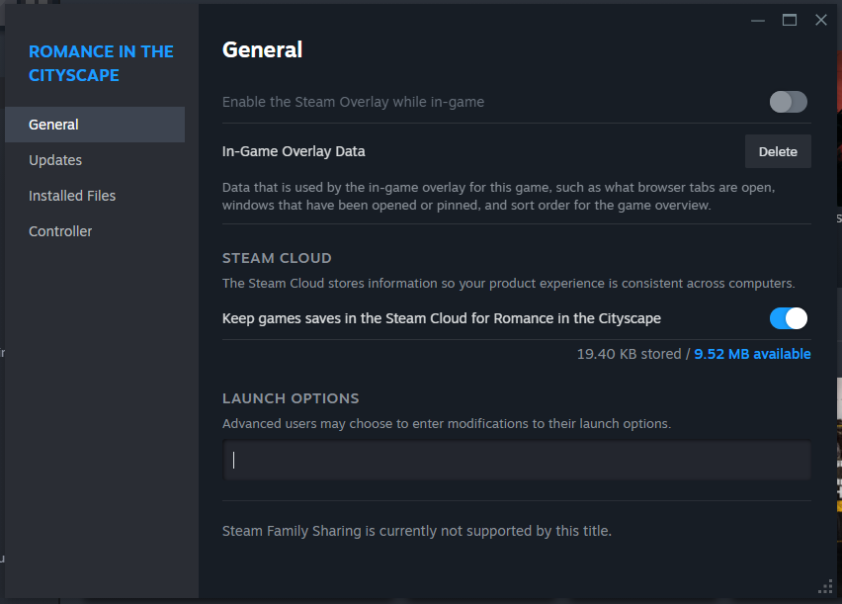
Task: Click the resize grip in window corner
Action: (825, 587)
